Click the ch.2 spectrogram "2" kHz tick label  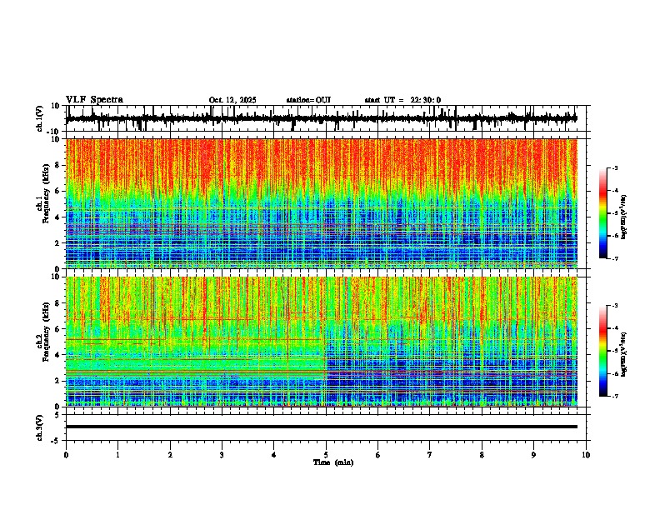tap(58, 381)
